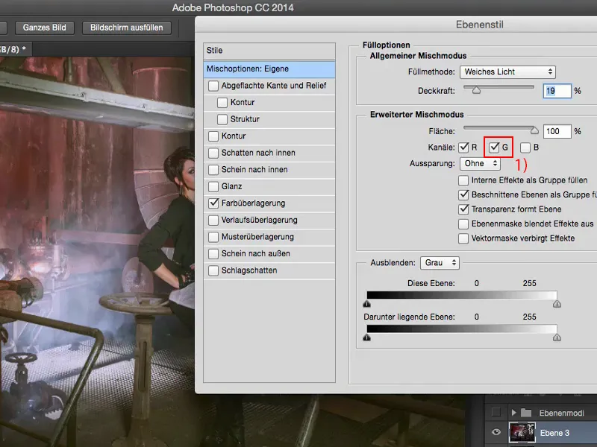Disable the Farbüberlagerung checkbox
The image size is (597, 447).
[213, 203]
